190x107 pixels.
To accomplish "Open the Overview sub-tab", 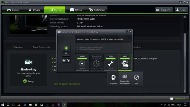I will point(18,47).
